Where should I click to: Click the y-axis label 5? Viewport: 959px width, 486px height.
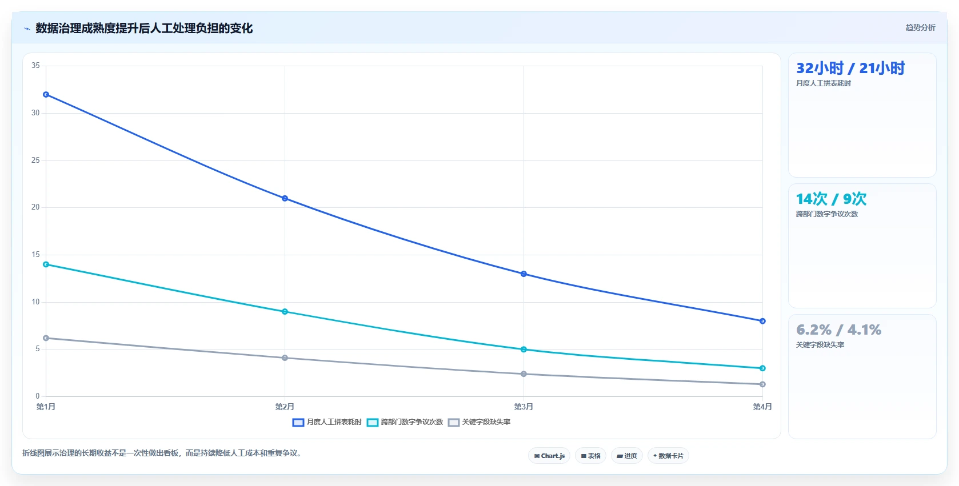coord(38,349)
